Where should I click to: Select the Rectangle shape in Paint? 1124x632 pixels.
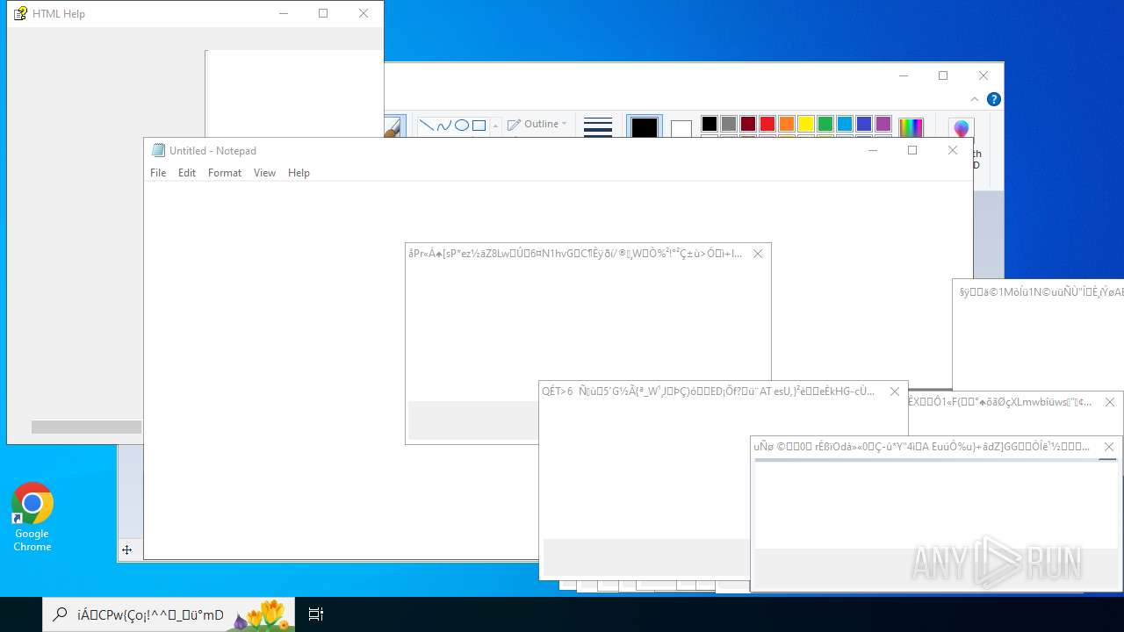(479, 126)
